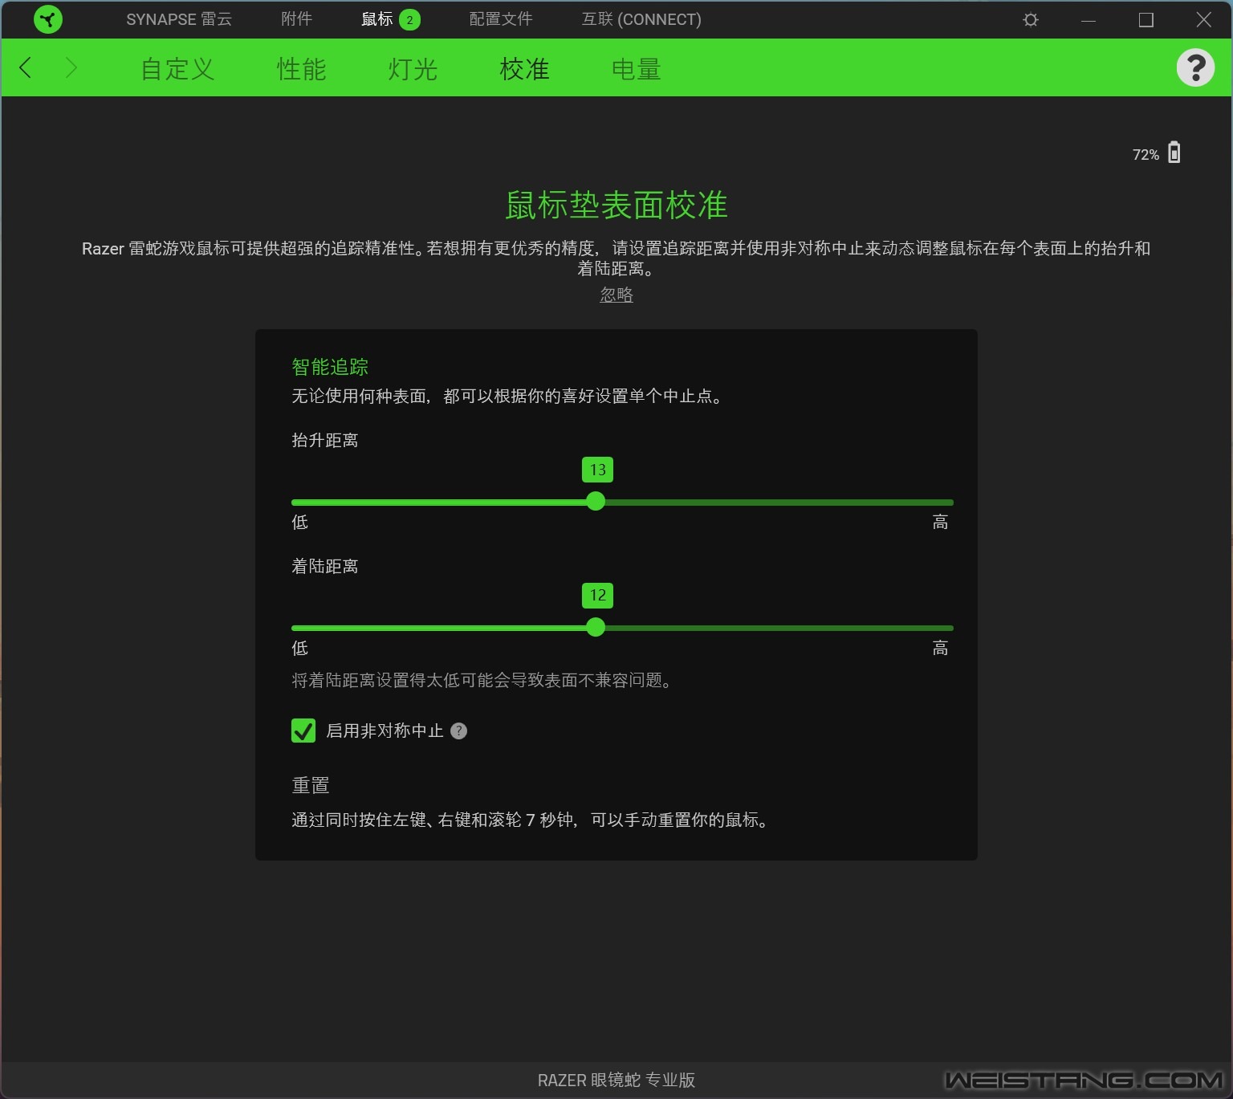The image size is (1233, 1099).
Task: Open the help question mark icon
Action: [1195, 67]
